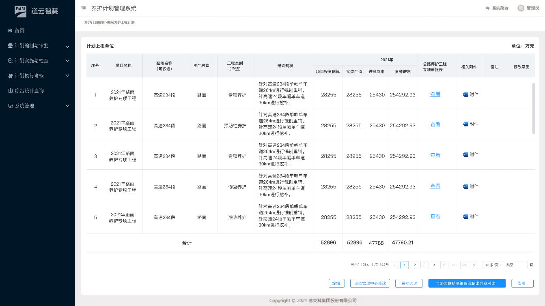
Task: Click the table's vertical scrollbar
Action: [x=533, y=108]
